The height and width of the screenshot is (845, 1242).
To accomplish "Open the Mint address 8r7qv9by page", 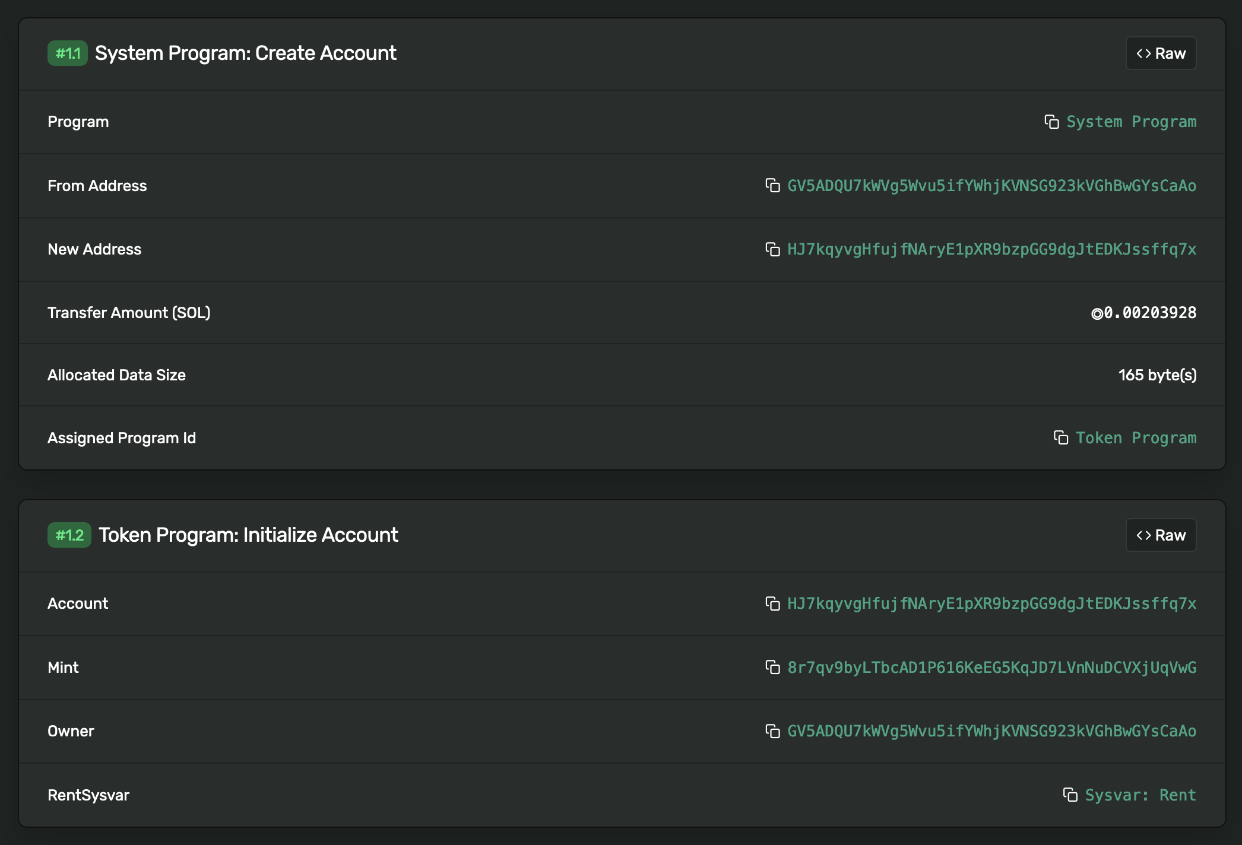I will [992, 668].
